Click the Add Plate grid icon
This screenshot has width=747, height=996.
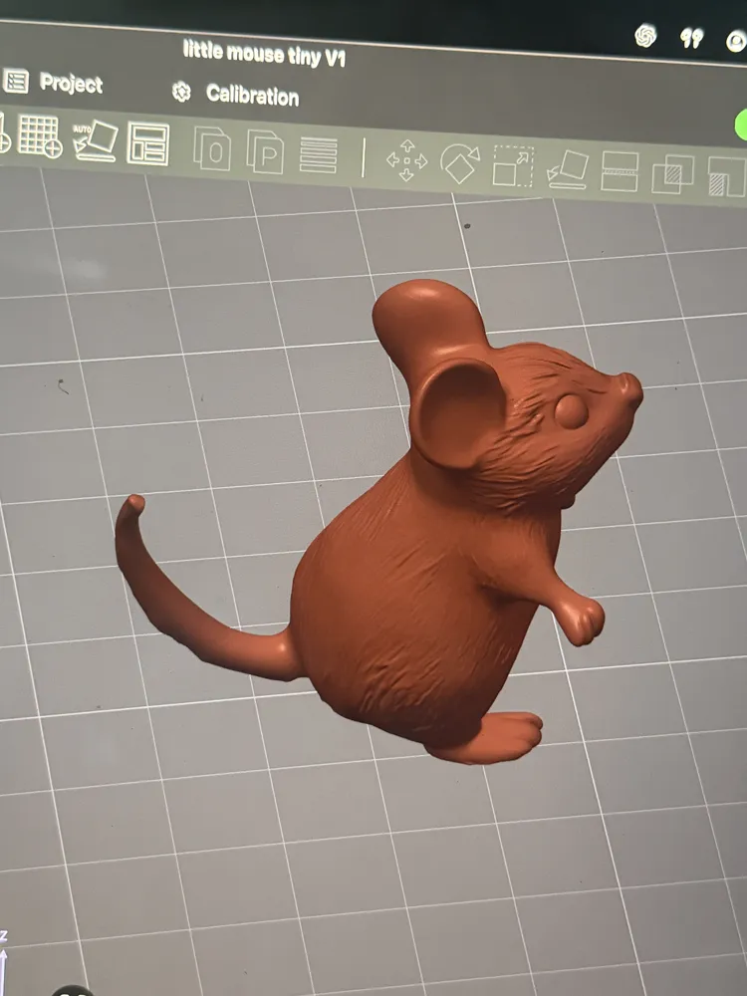[40, 135]
